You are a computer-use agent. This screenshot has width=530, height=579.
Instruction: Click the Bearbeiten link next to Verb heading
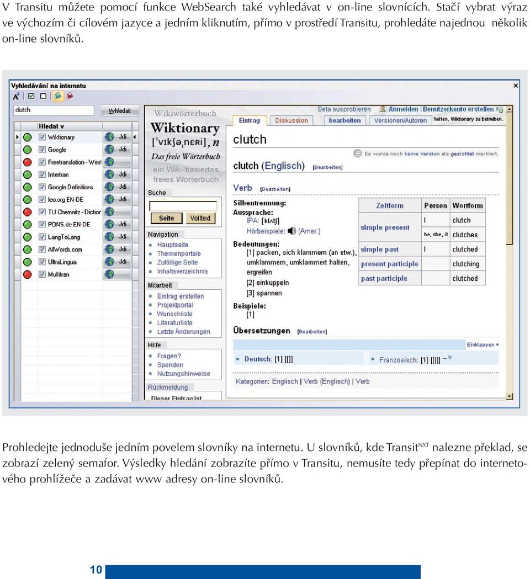coord(275,189)
